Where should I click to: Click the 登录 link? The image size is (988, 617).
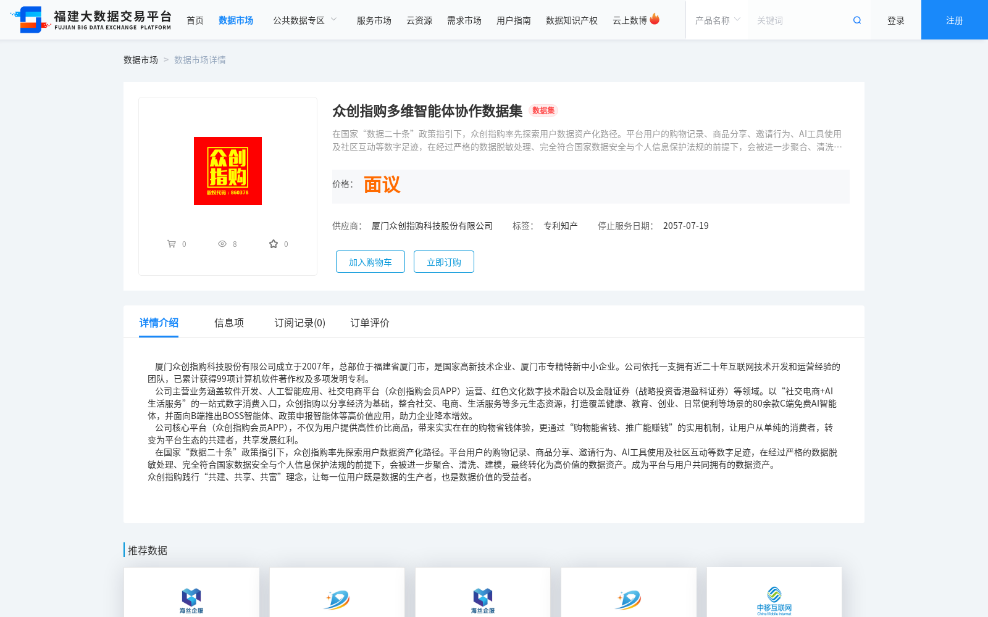896,20
